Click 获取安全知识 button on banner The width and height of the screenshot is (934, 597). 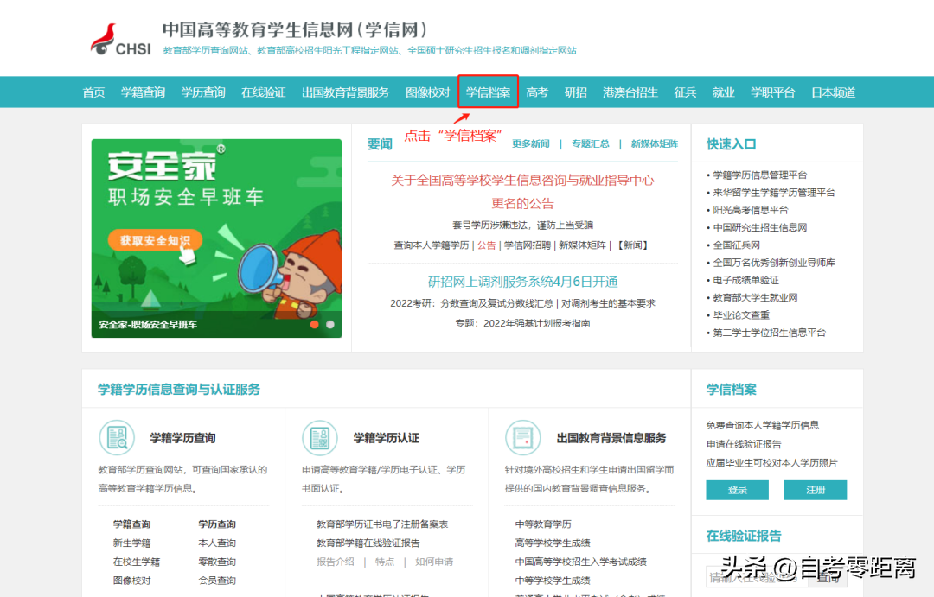(x=155, y=240)
